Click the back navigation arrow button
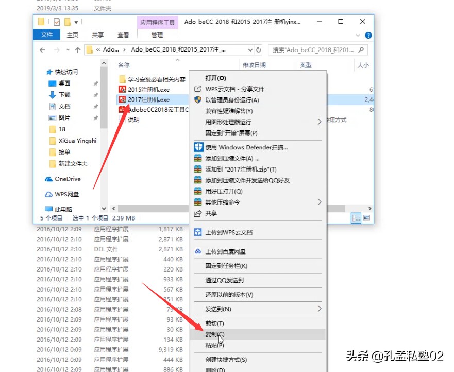Image resolution: width=454 pixels, height=372 pixels. point(42,50)
